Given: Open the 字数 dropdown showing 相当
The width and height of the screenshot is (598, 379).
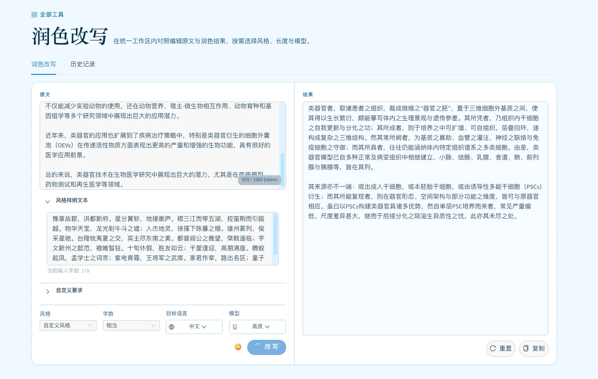Looking at the screenshot, I should [x=131, y=326].
